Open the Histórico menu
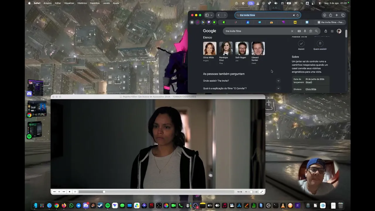Image resolution: width=375 pixels, height=211 pixels. coord(82,3)
